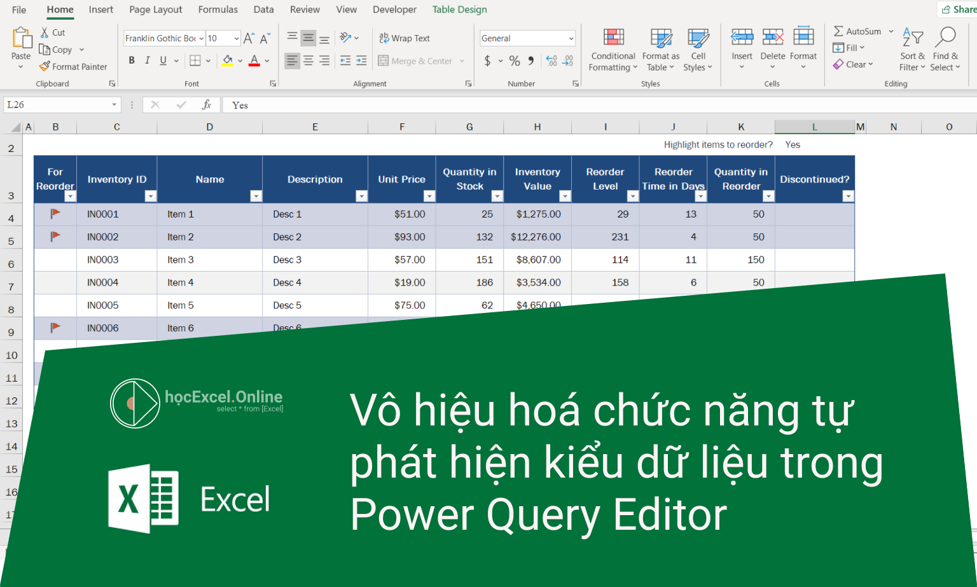The image size is (977, 587).
Task: Click the Increase Decimal icon
Action: 551,61
